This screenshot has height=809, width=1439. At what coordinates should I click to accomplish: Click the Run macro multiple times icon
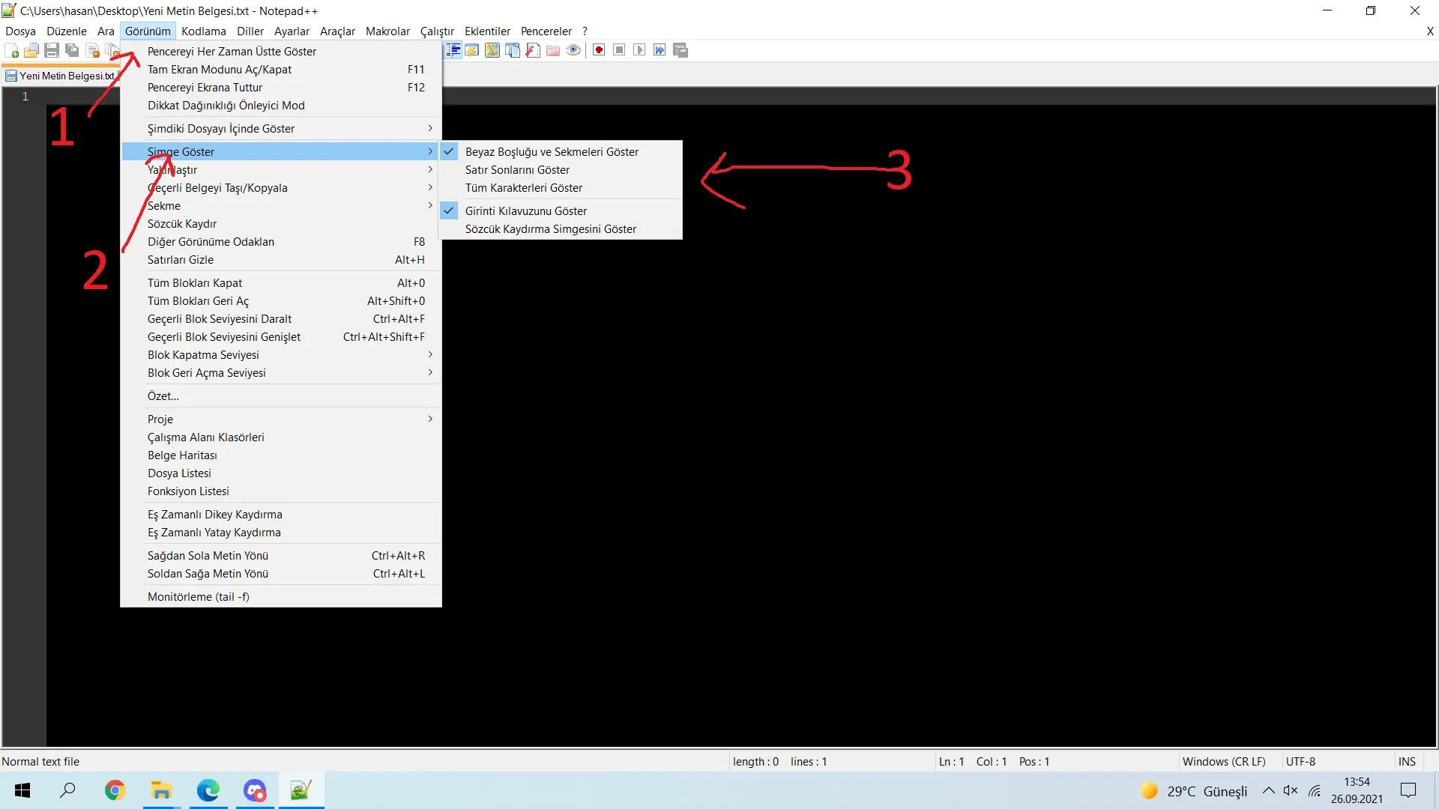pyautogui.click(x=660, y=50)
